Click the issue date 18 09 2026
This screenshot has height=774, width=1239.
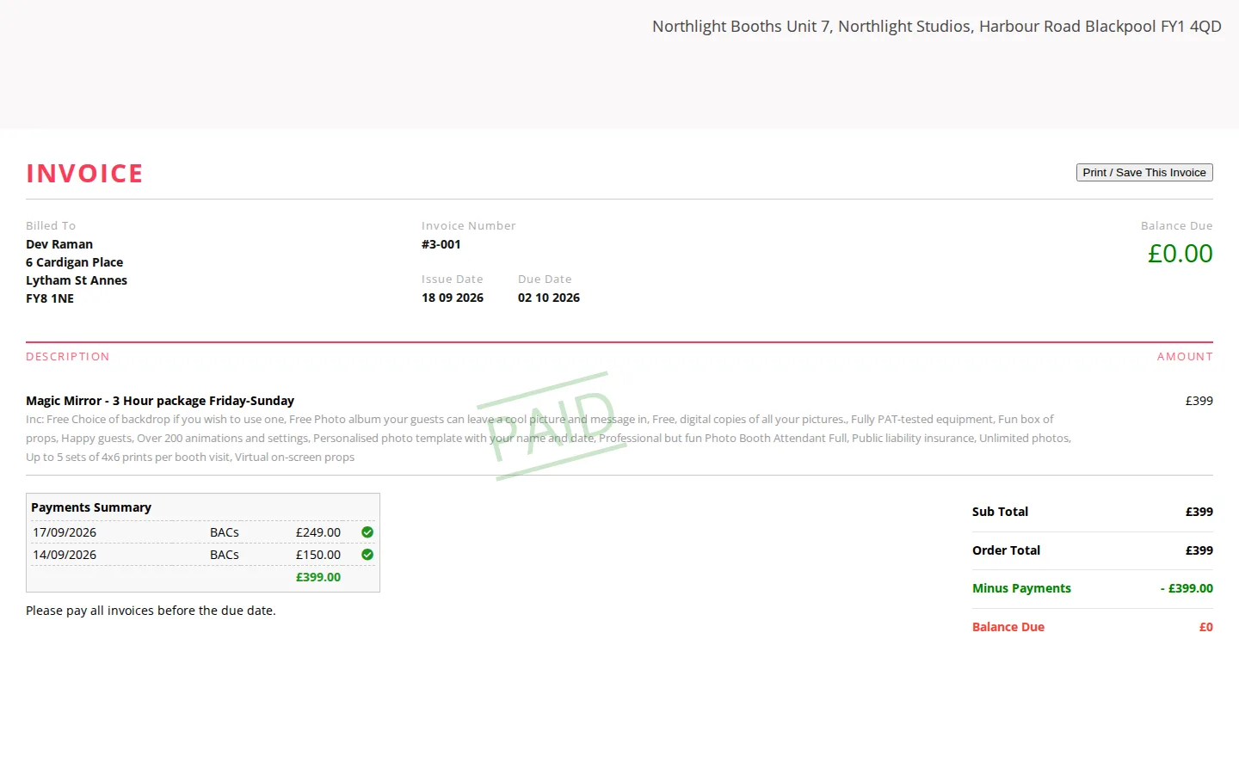point(453,298)
